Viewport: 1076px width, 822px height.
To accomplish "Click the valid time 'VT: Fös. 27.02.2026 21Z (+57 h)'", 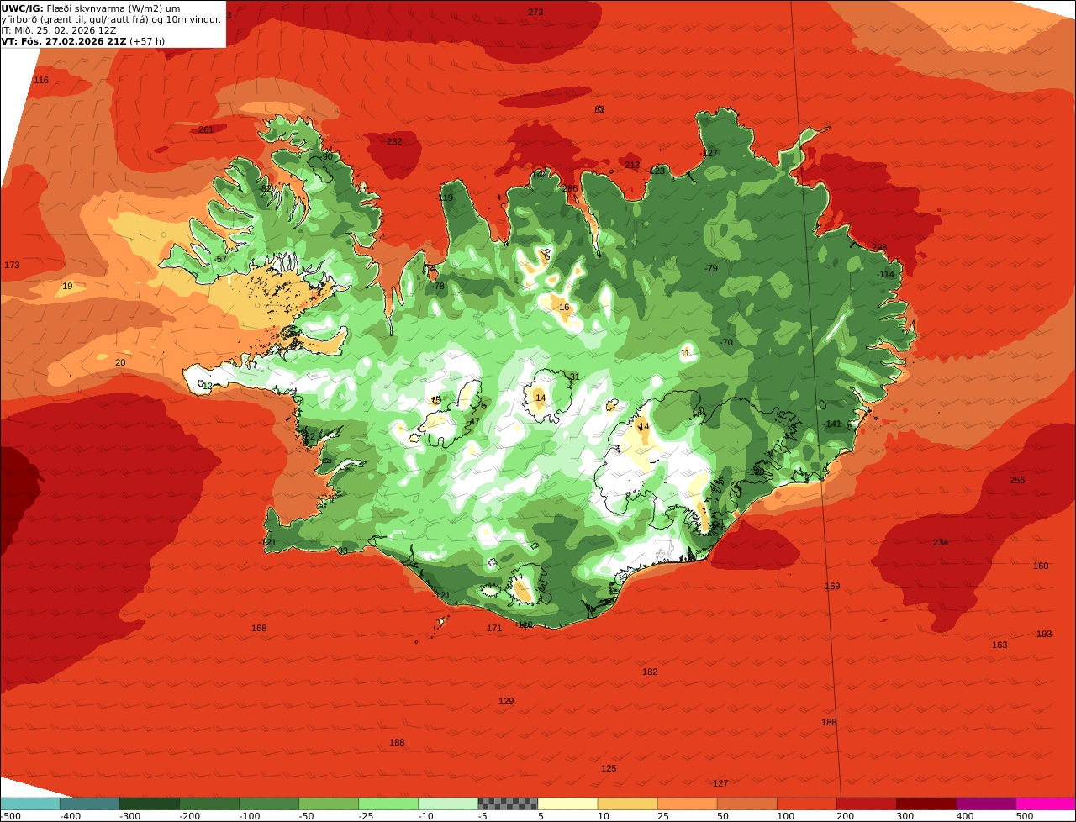I will click(x=83, y=40).
